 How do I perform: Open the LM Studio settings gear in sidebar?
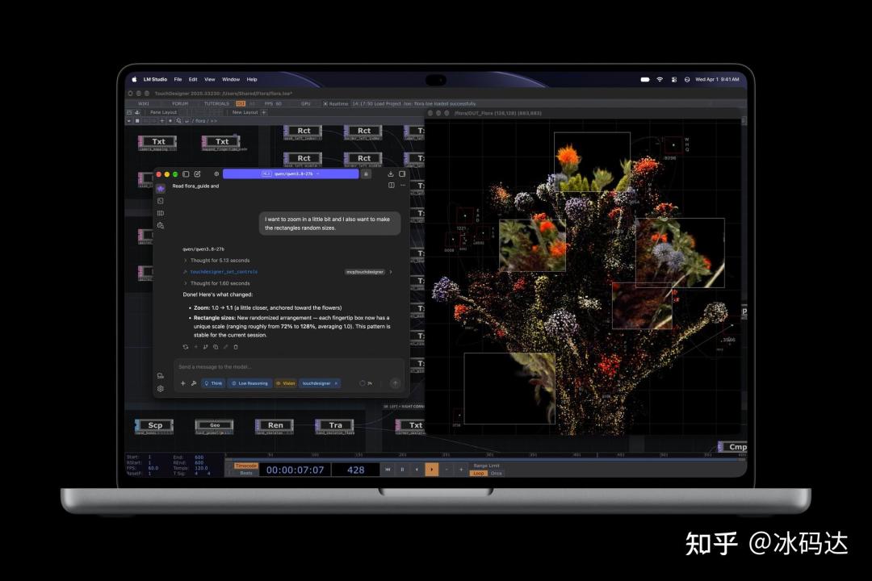click(161, 389)
